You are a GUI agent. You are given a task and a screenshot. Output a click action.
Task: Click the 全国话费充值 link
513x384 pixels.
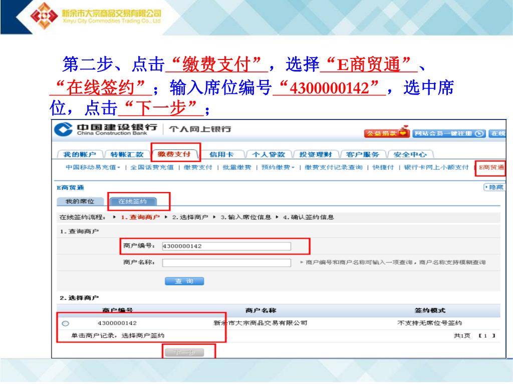click(x=152, y=167)
